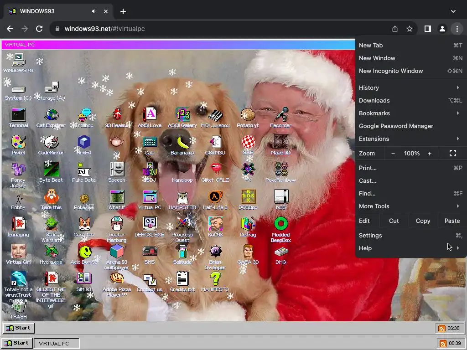Click the outer taskbar RSS tray icon
This screenshot has width=467, height=350.
pyautogui.click(x=443, y=344)
